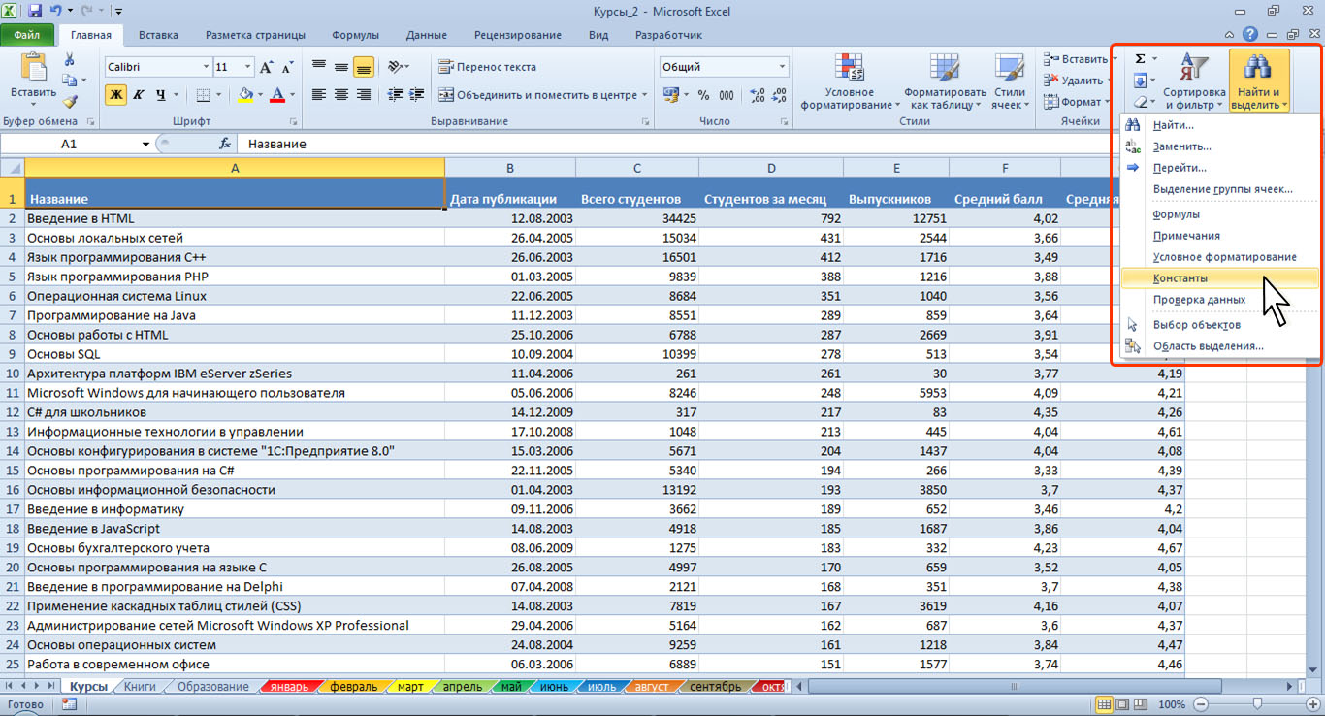The image size is (1325, 716).
Task: Click the percent style icon
Action: 703,95
